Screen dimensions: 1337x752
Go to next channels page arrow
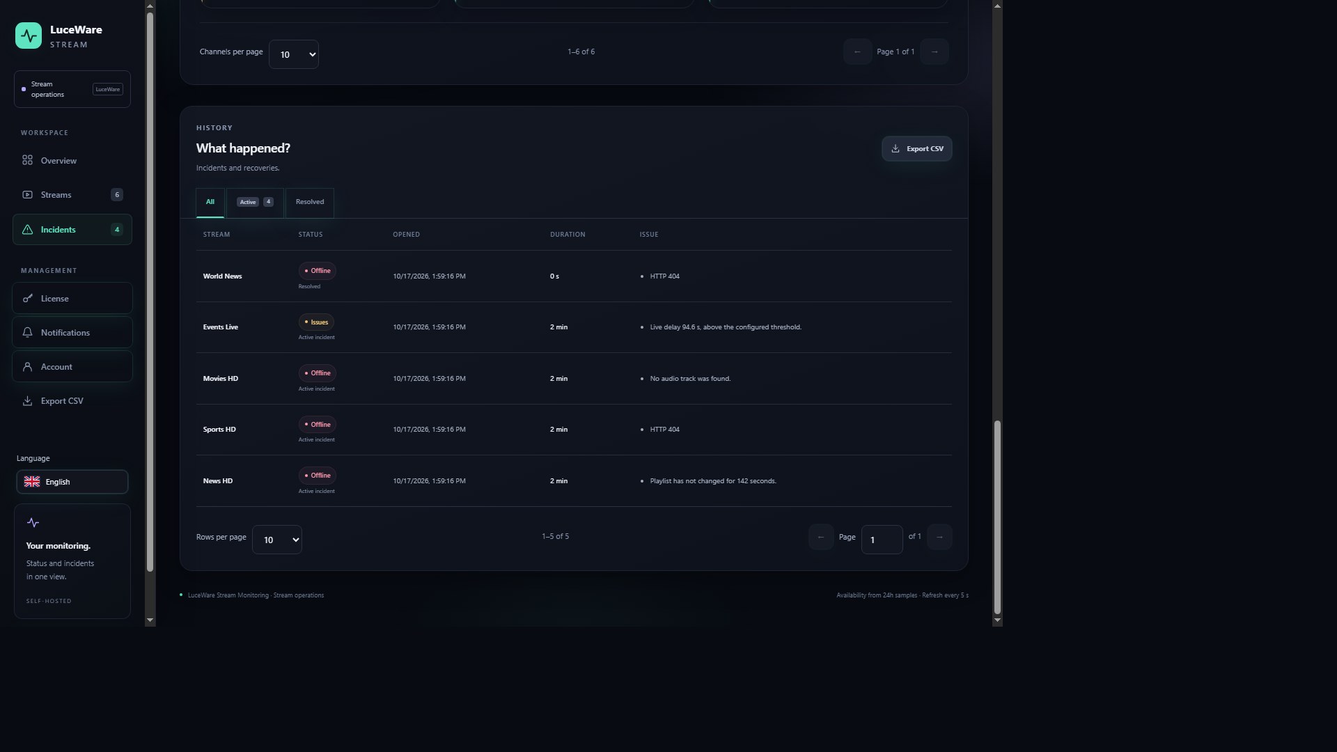pyautogui.click(x=935, y=52)
